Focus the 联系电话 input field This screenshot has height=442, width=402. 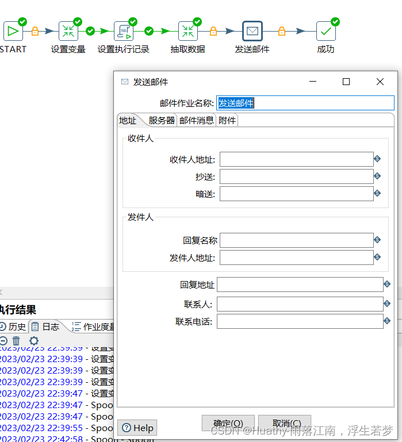click(300, 321)
